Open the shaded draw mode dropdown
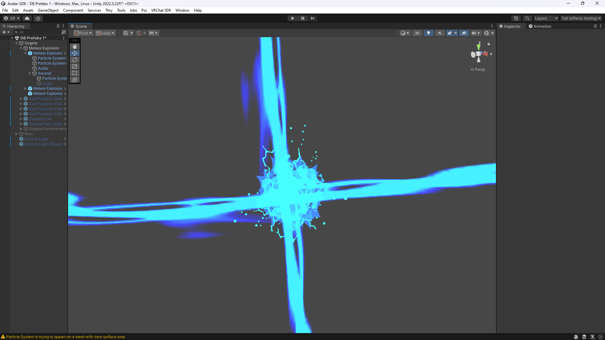The height and width of the screenshot is (340, 605). (x=405, y=33)
